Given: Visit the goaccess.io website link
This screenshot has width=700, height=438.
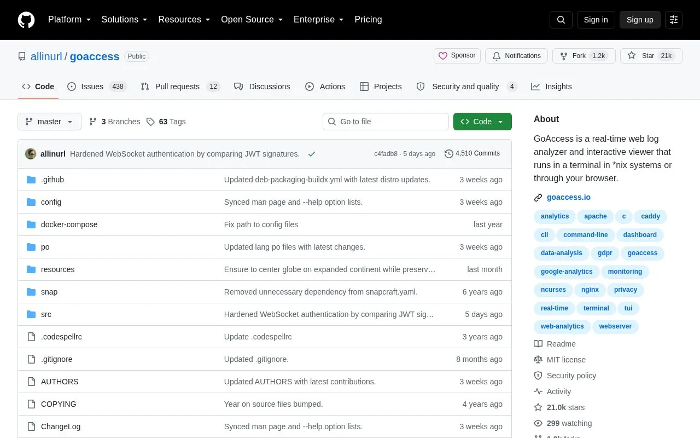Looking at the screenshot, I should click(x=569, y=197).
